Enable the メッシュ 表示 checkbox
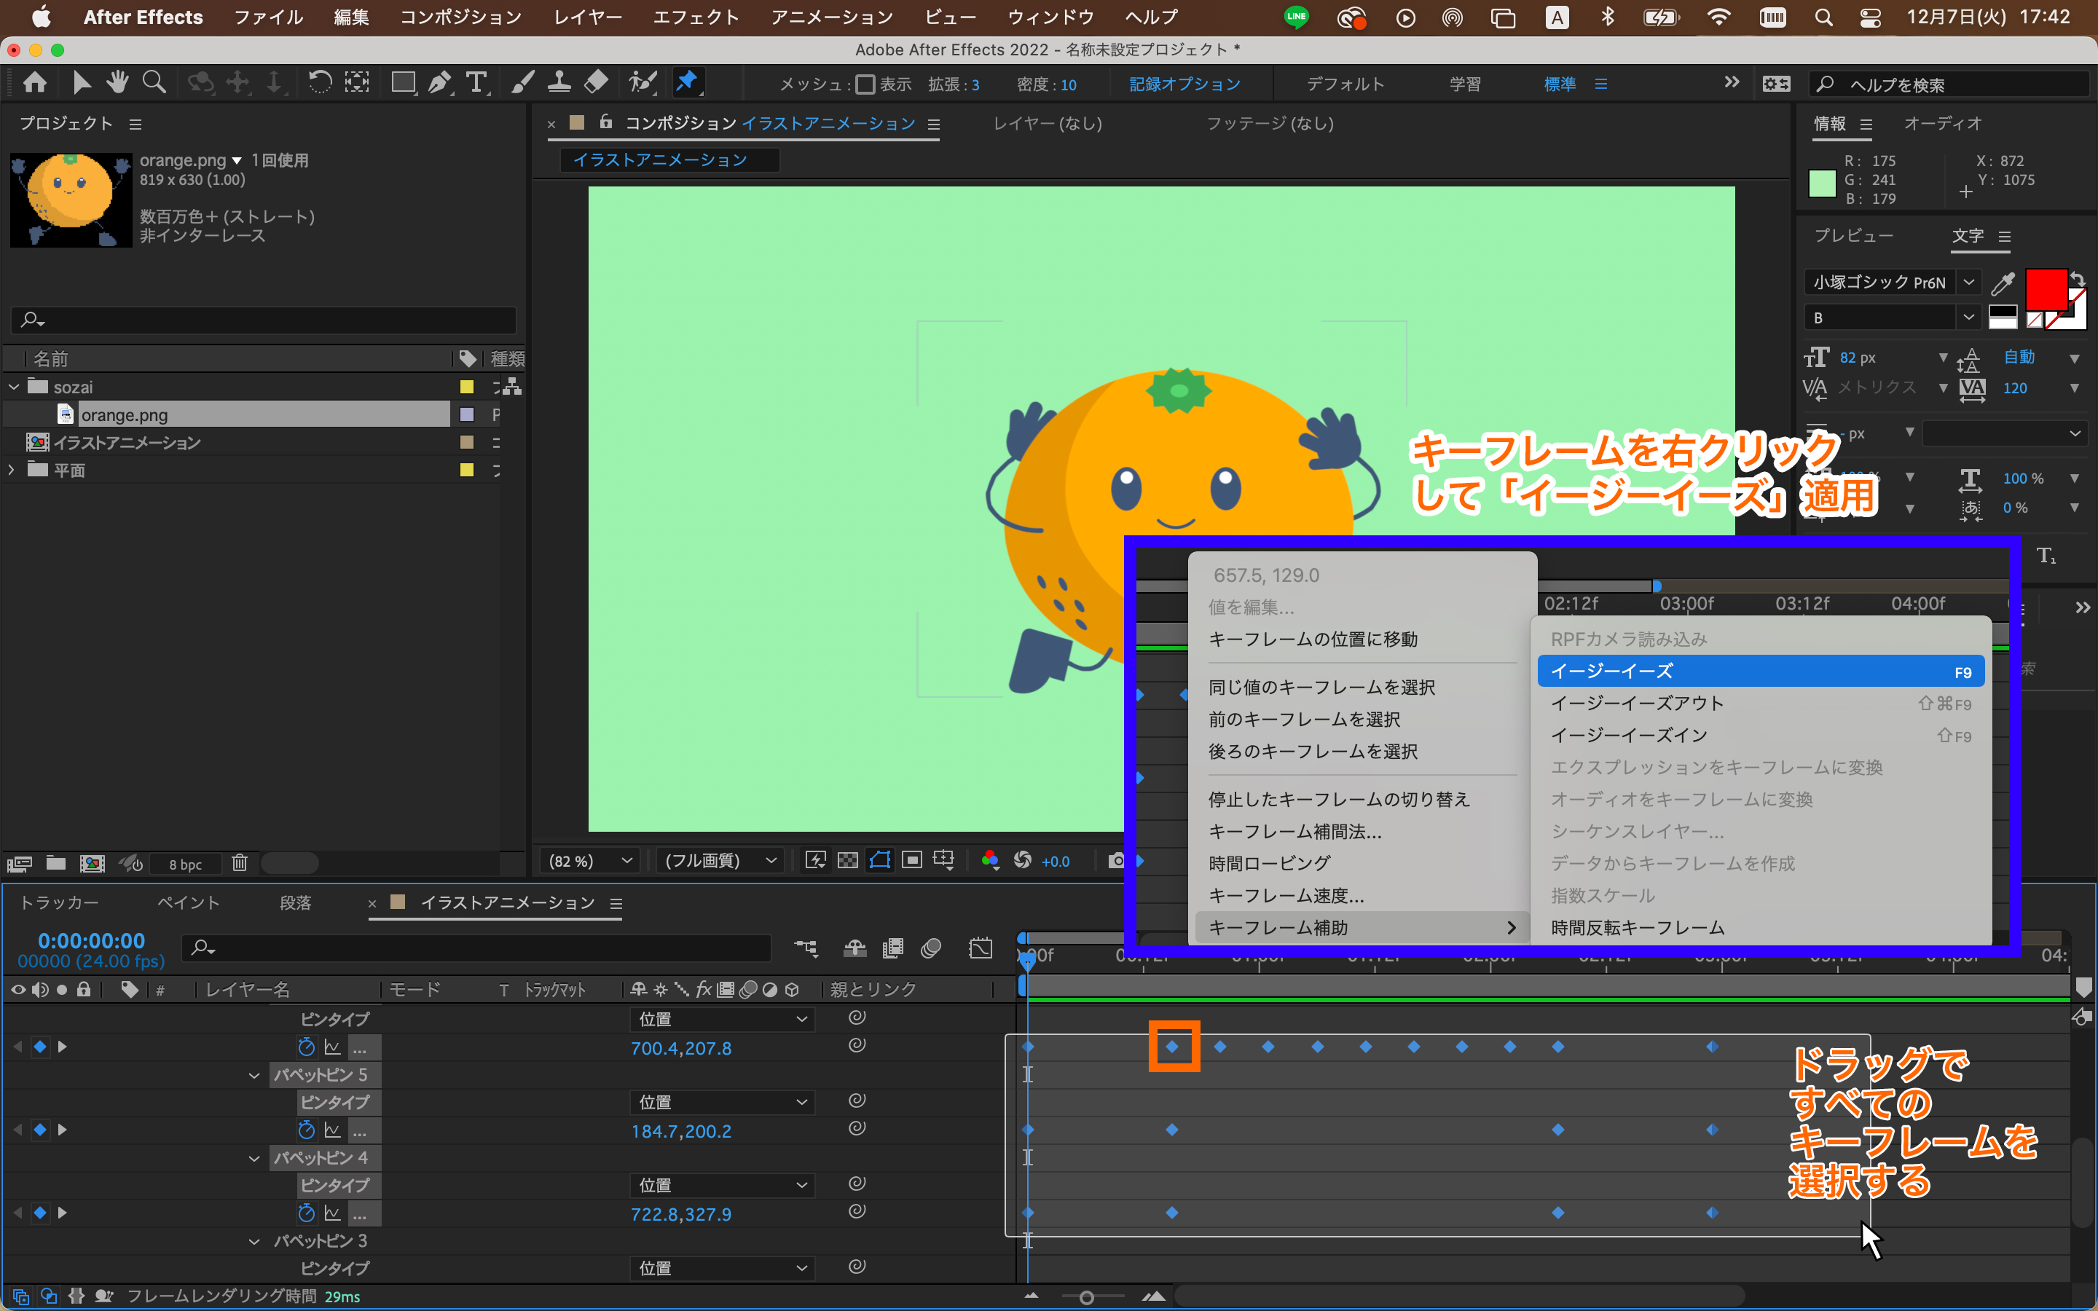Screen dimensions: 2098x1311 (865, 84)
